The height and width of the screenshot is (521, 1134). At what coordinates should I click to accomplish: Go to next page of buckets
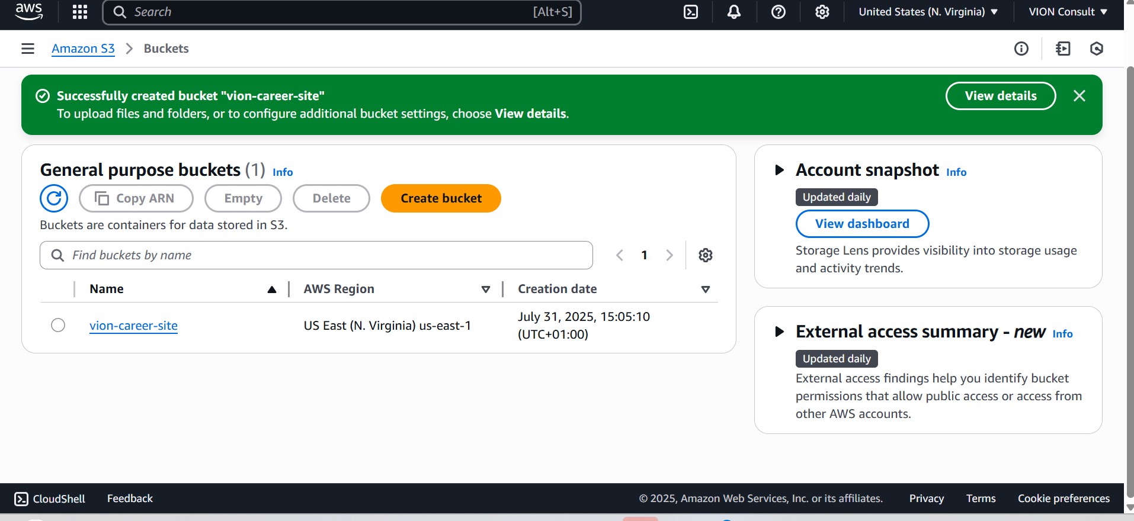[669, 255]
